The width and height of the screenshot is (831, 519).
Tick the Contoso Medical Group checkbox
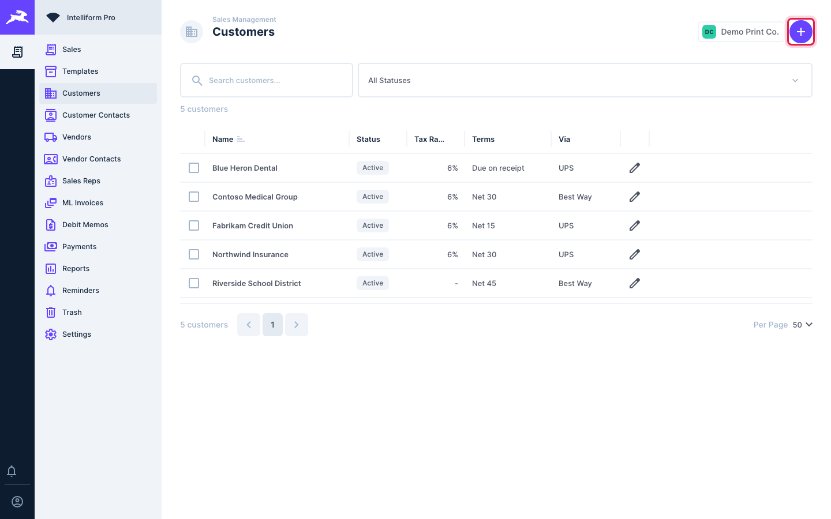click(194, 197)
